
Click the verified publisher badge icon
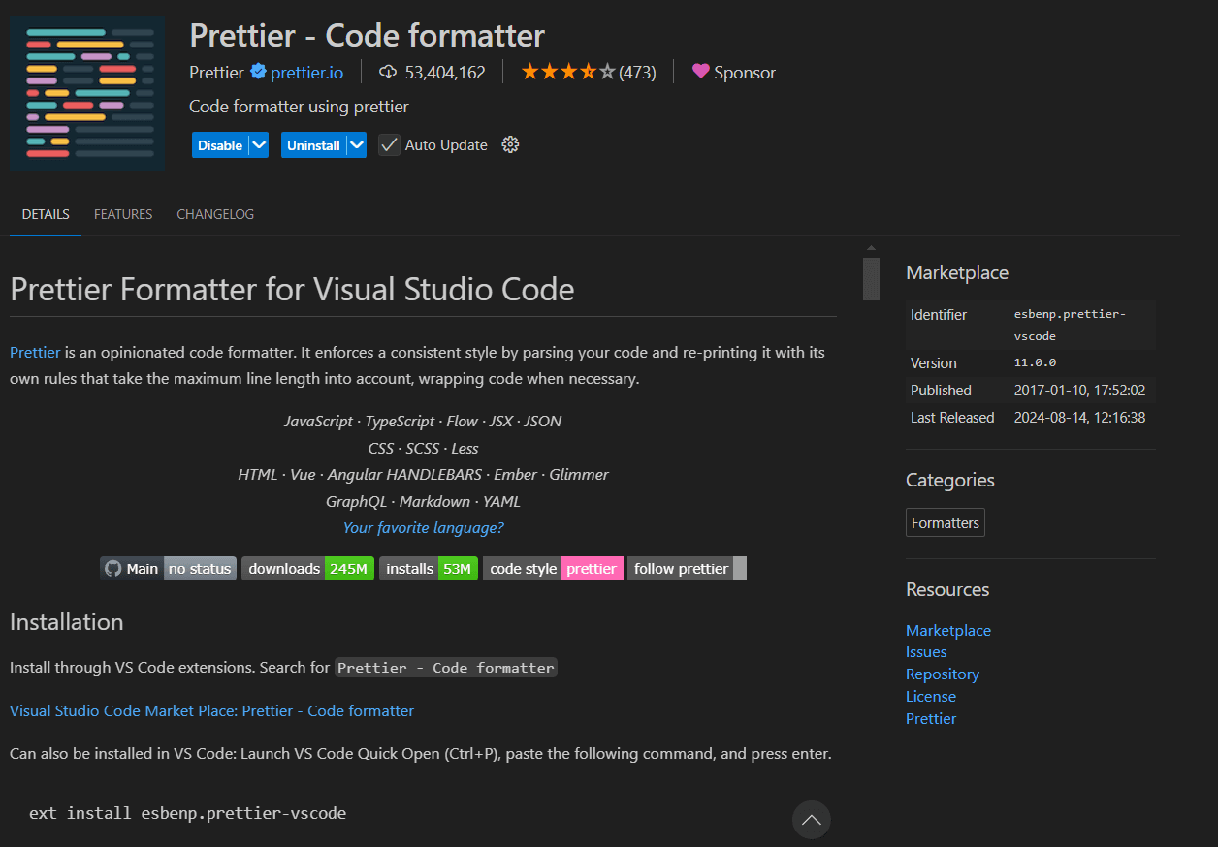click(x=258, y=72)
